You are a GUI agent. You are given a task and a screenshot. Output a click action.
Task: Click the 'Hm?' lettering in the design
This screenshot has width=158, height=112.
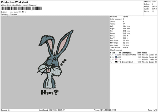click(50, 92)
